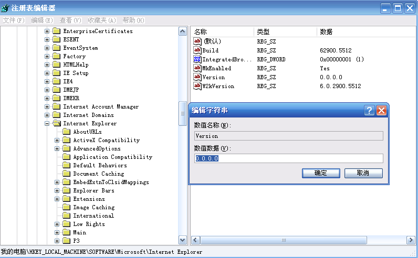Image resolution: width=418 pixels, height=258 pixels.
Task: Click the Application Compatibility folder icon
Action: click(x=66, y=157)
